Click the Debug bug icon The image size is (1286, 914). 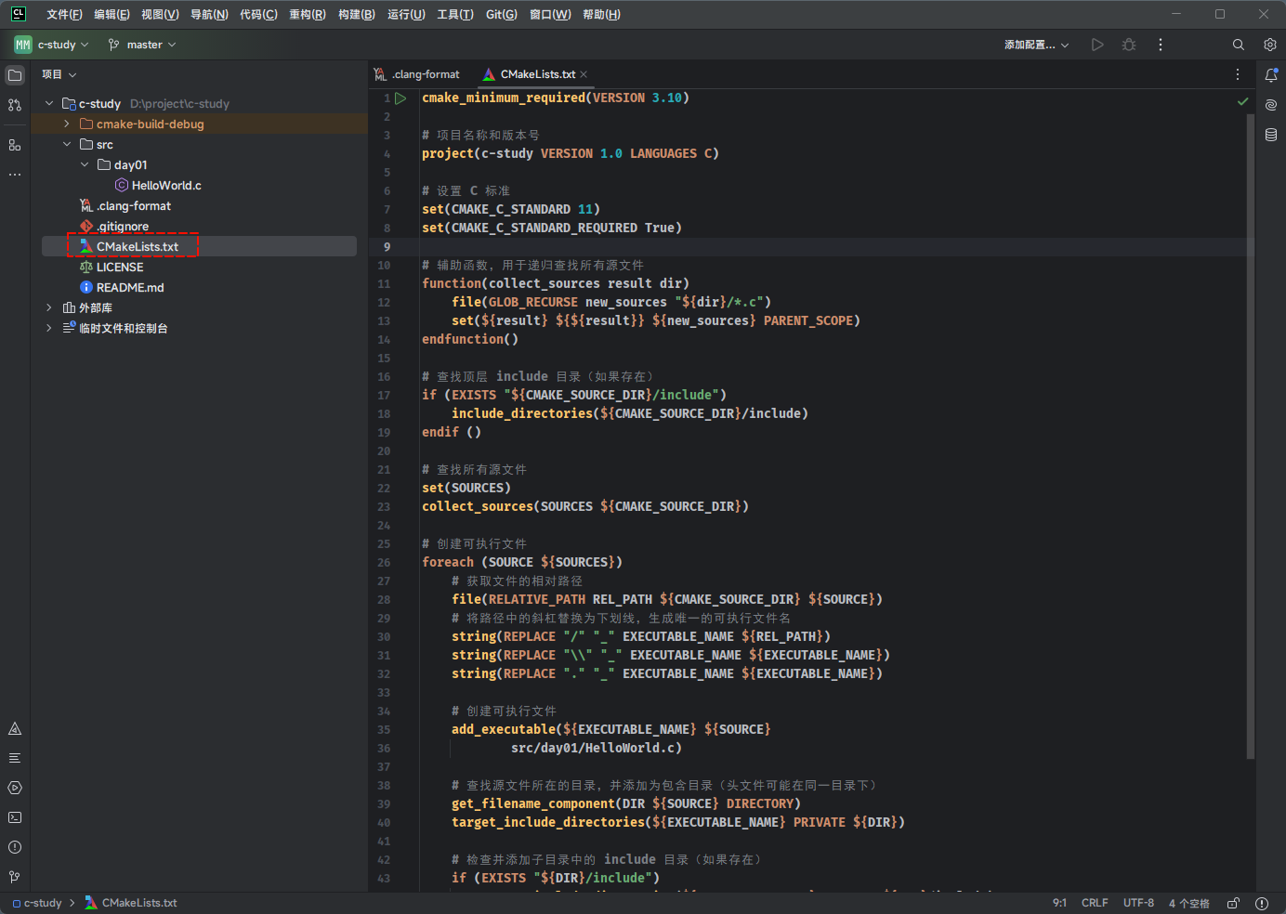click(x=1129, y=45)
